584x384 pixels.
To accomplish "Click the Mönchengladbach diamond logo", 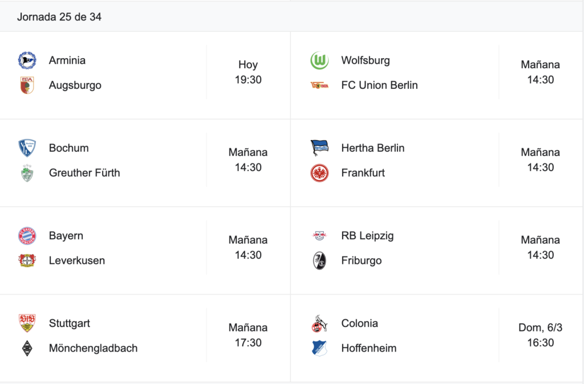I will click(27, 348).
